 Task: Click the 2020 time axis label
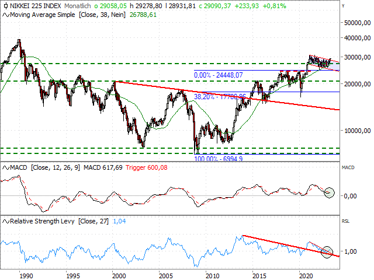306,276
